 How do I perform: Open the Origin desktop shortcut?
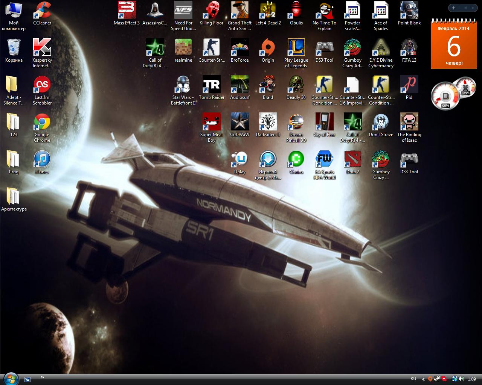pyautogui.click(x=268, y=48)
